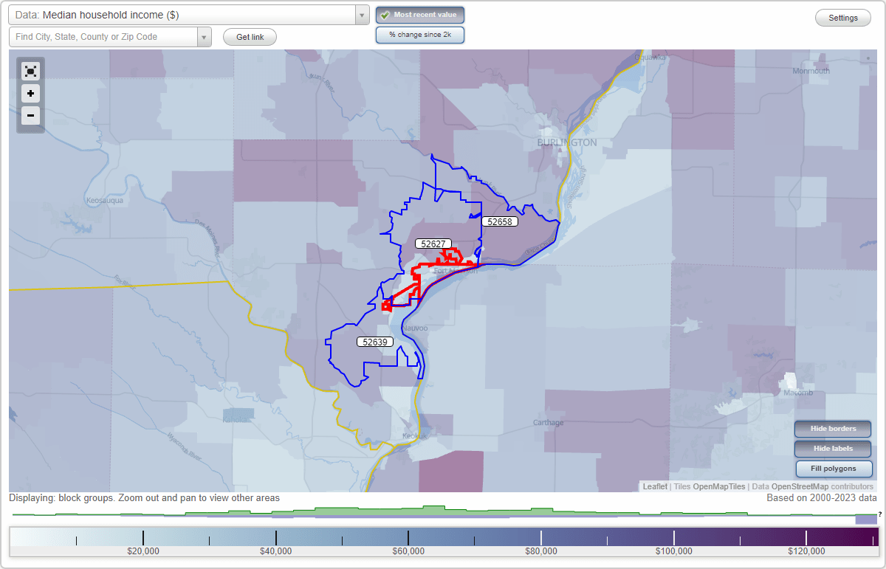Toggle Hide borders button
Image resolution: width=886 pixels, height=569 pixels.
pyautogui.click(x=834, y=429)
